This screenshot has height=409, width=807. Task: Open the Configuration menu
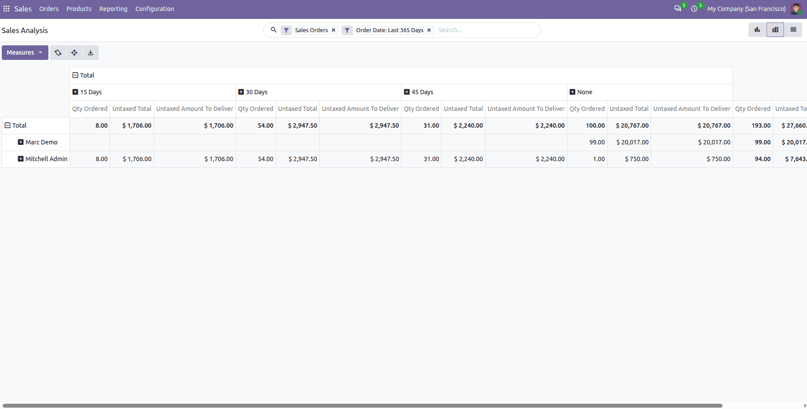click(x=155, y=9)
